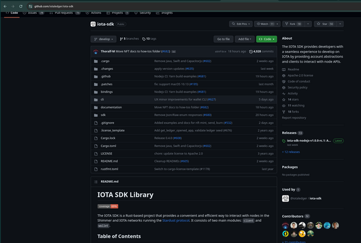Open the Apache-2.0 license link
This screenshot has width=361, height=243.
click(300, 75)
